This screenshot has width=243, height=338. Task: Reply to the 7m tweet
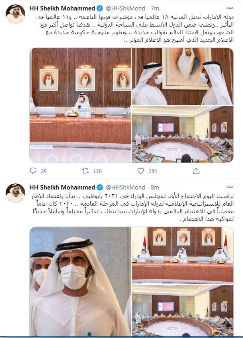[x=33, y=171]
